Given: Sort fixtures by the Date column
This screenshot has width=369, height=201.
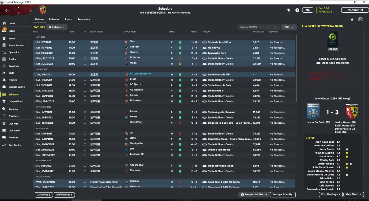Looking at the screenshot, I should 35,32.
